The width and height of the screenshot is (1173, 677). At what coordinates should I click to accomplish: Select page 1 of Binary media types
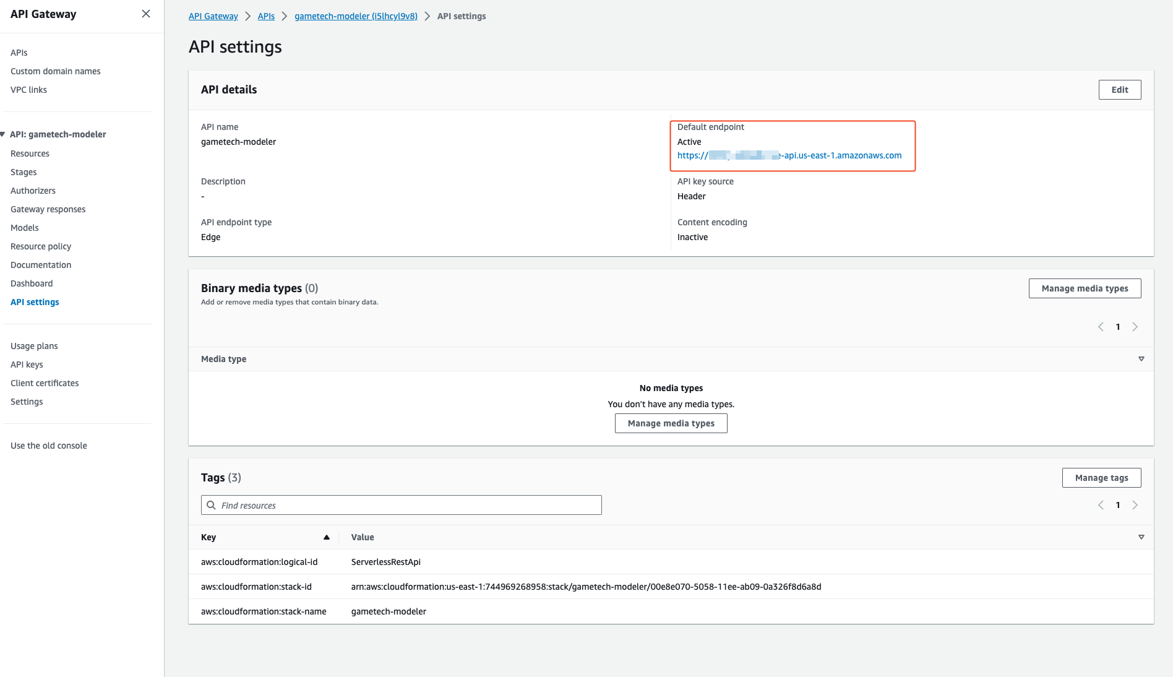[1118, 327]
